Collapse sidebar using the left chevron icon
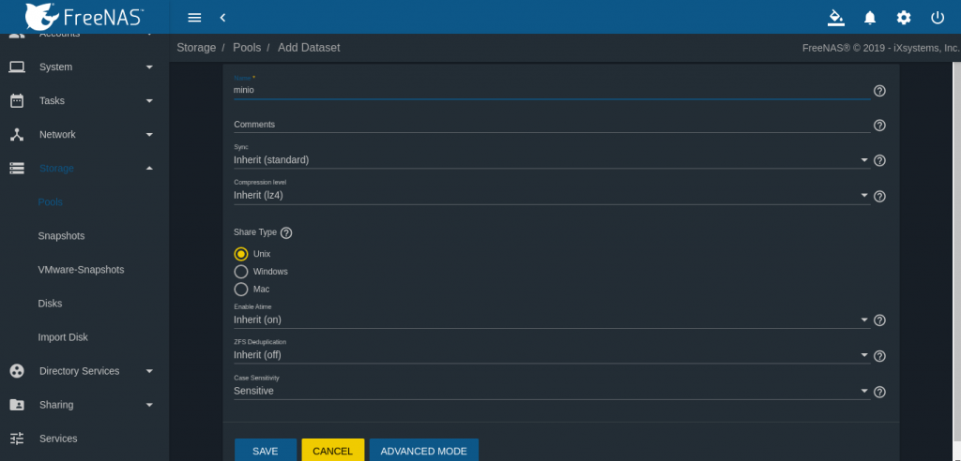 [222, 18]
